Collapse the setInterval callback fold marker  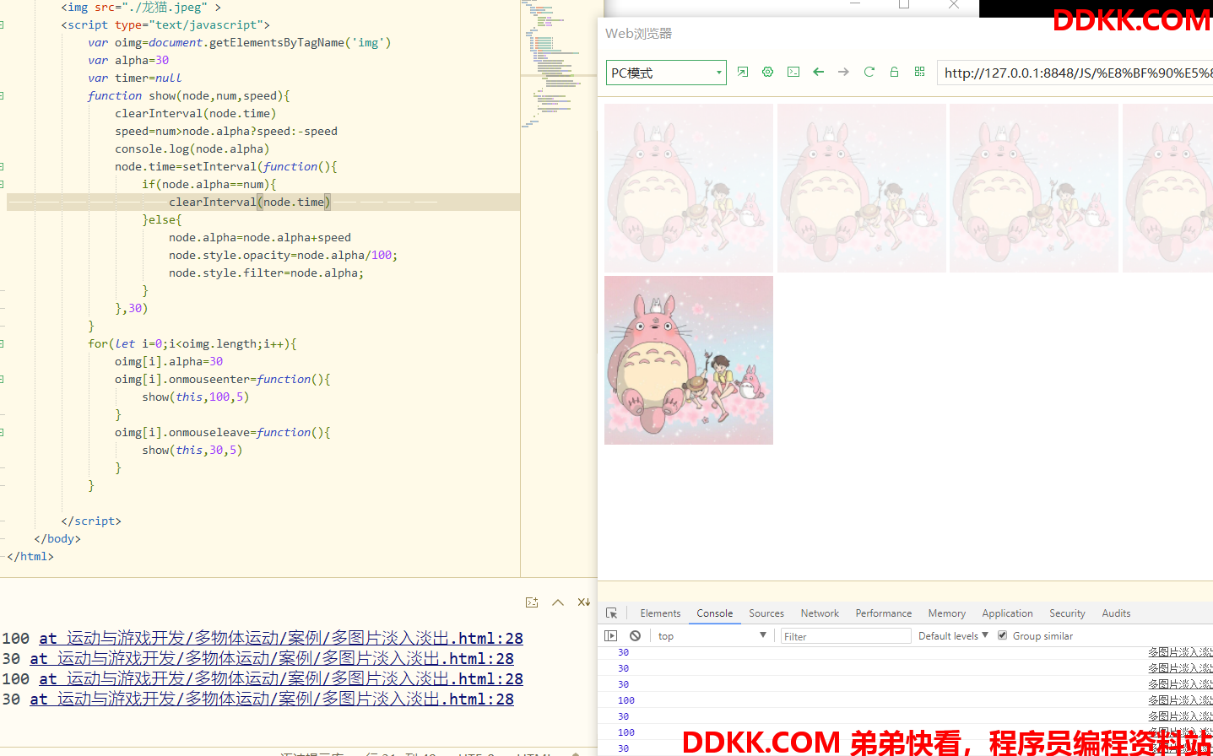click(x=2, y=167)
